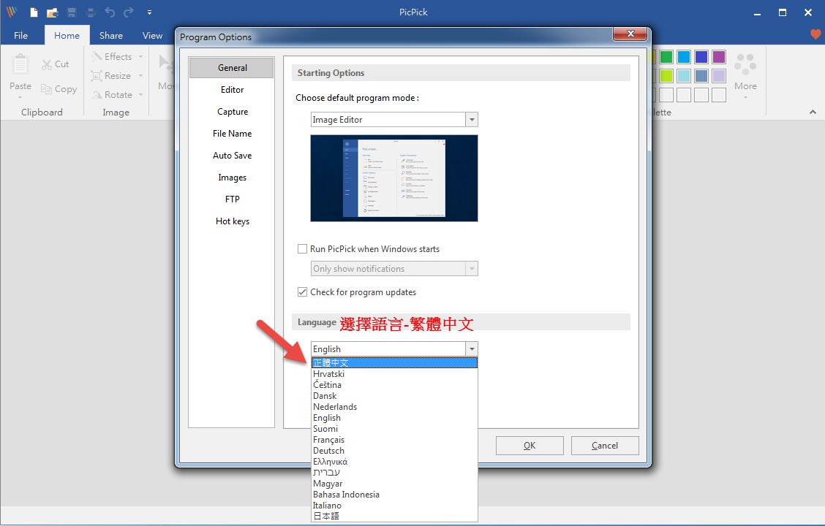Click the Save disk icon
The width and height of the screenshot is (825, 526).
(72, 12)
